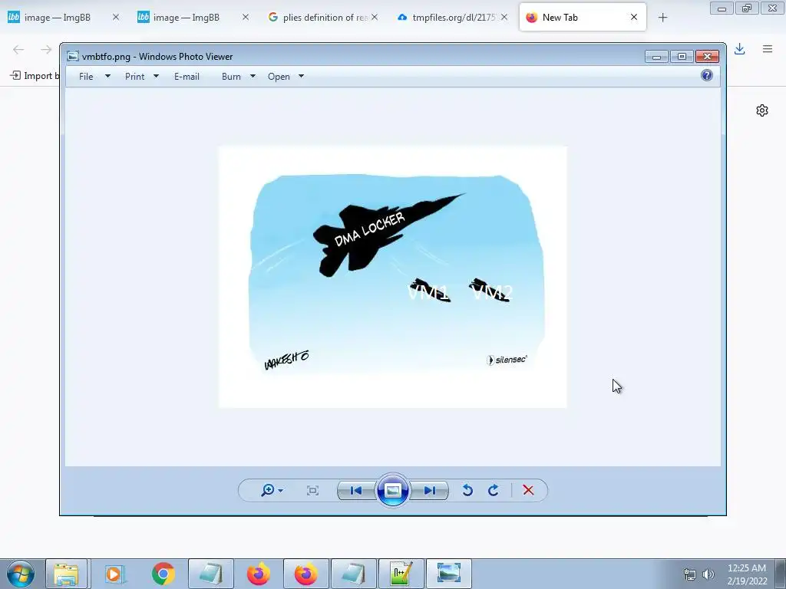Go to the next image
This screenshot has height=589, width=786.
click(430, 490)
